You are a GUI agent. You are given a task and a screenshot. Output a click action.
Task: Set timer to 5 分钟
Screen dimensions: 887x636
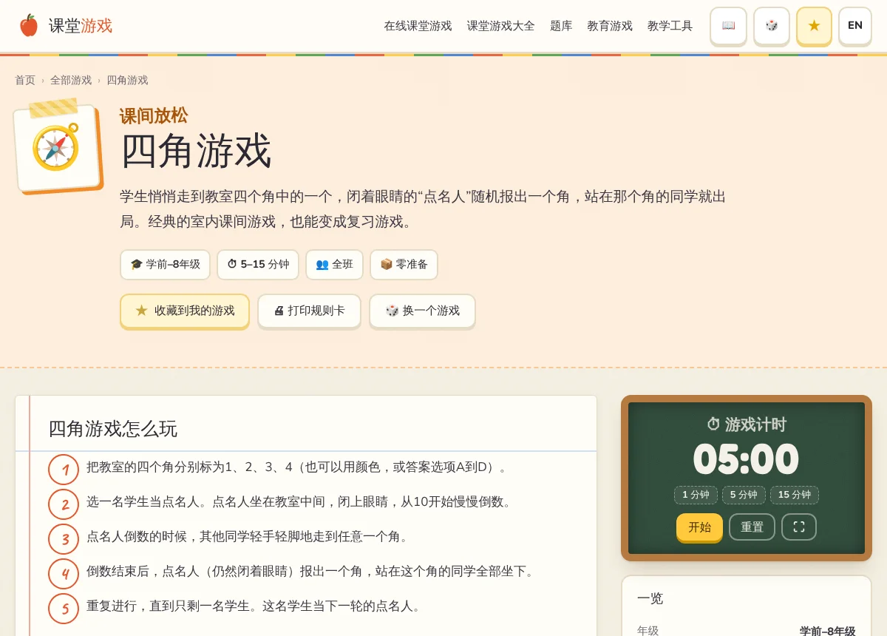pyautogui.click(x=744, y=495)
